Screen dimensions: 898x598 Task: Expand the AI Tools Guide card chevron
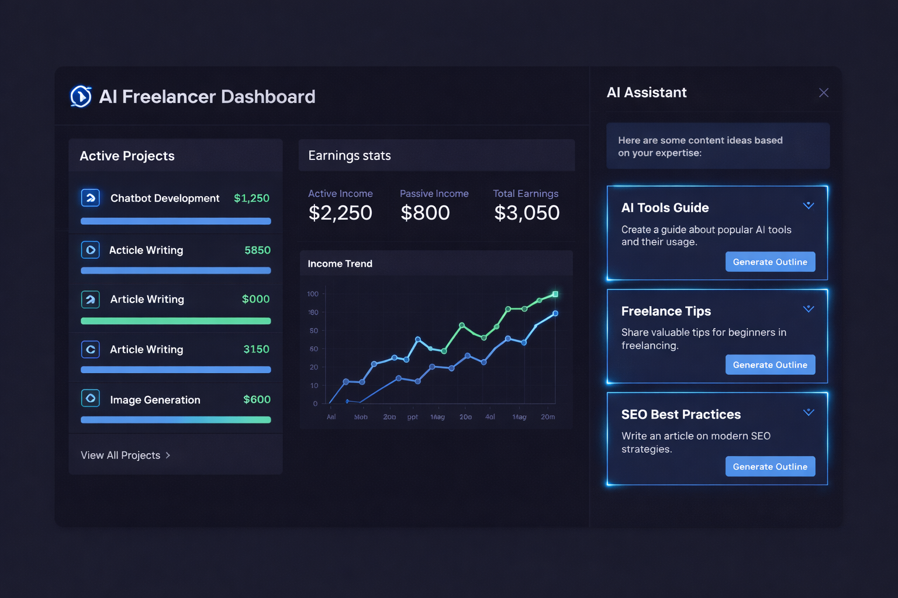click(809, 206)
